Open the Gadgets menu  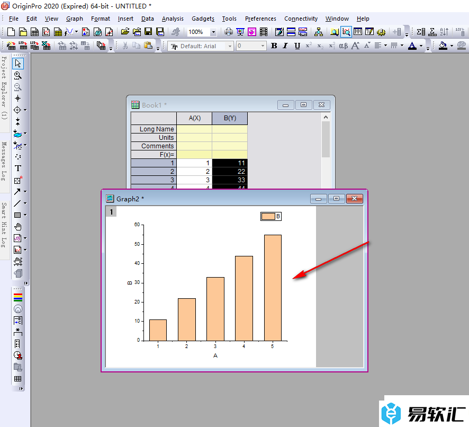click(x=203, y=19)
